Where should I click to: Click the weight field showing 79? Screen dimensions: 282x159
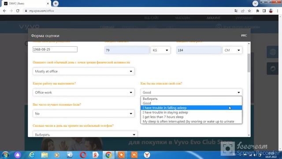[x=127, y=50]
